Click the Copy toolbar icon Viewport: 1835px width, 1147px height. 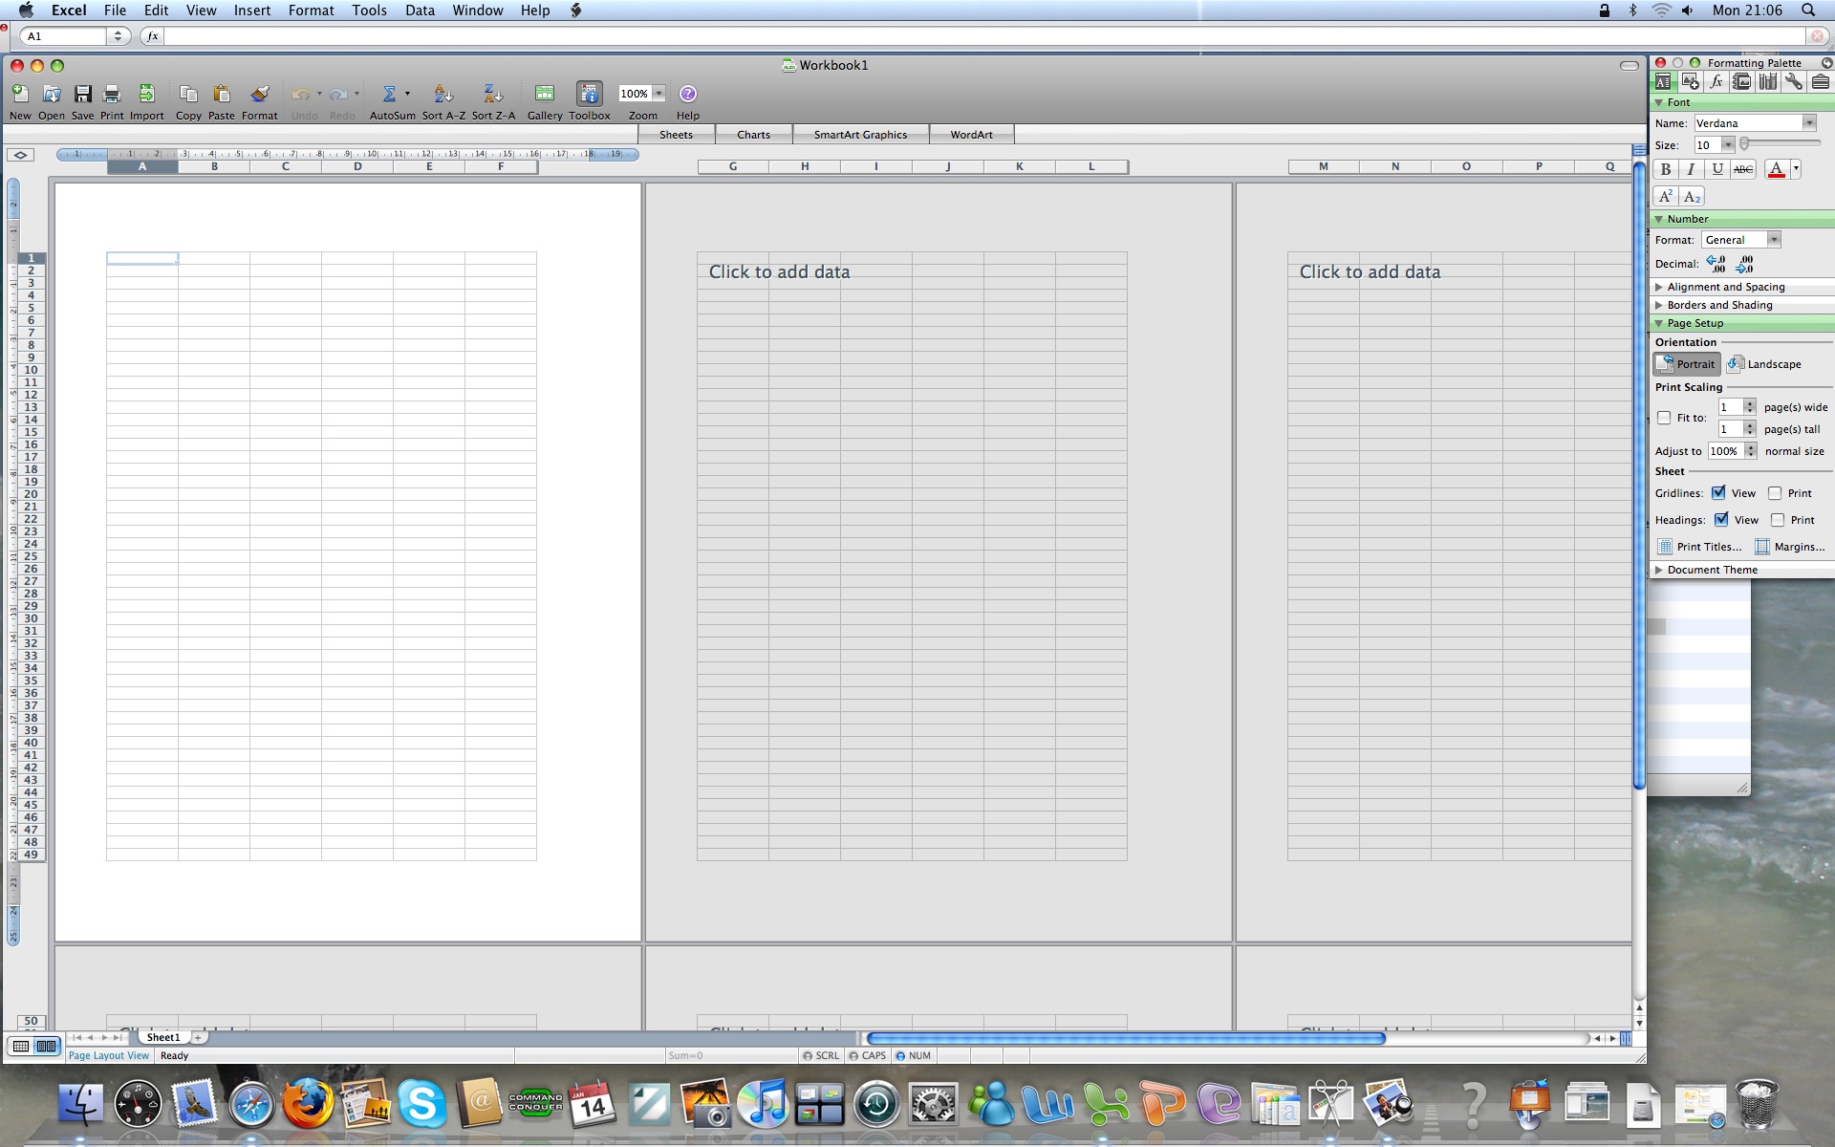[188, 94]
